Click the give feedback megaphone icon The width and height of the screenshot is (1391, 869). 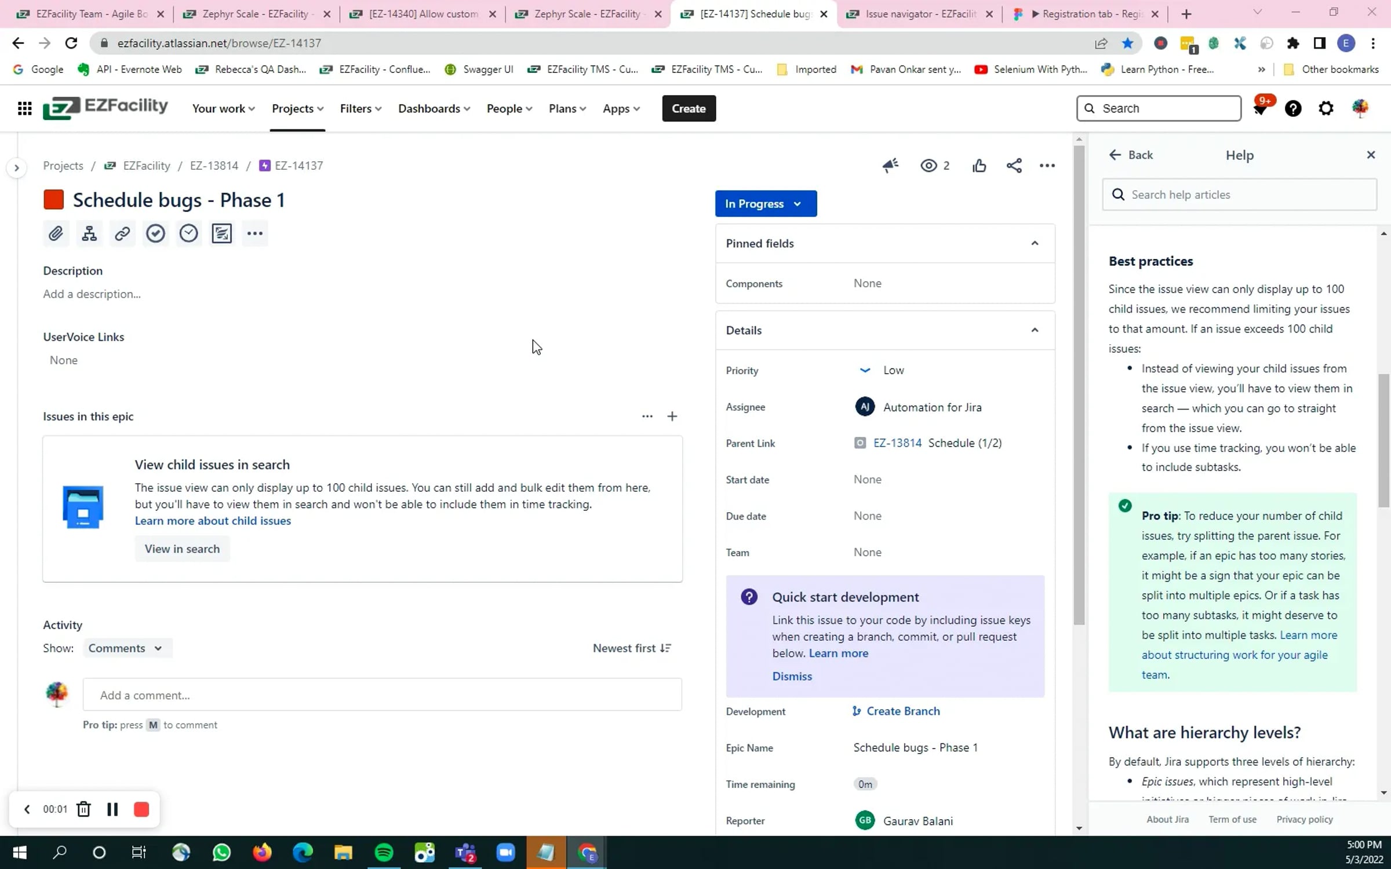[890, 166]
